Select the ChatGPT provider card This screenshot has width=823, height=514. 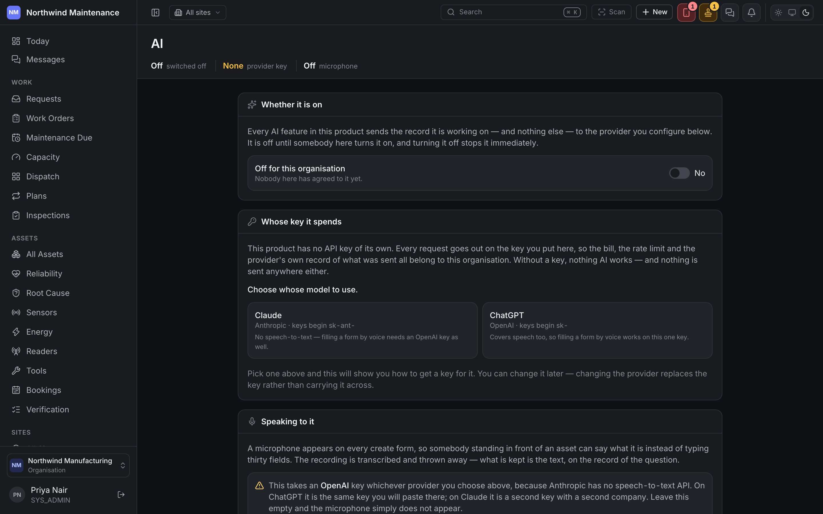pos(597,330)
